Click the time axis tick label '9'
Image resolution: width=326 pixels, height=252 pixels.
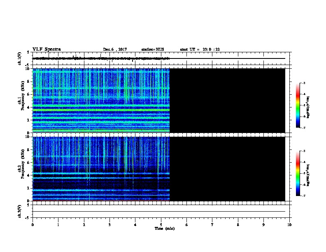[x=263, y=225]
